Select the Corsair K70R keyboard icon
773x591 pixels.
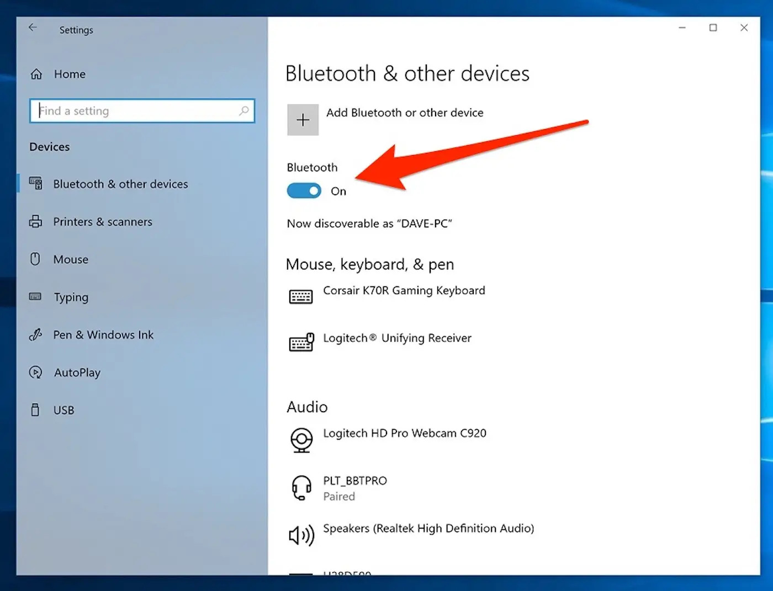pos(301,296)
